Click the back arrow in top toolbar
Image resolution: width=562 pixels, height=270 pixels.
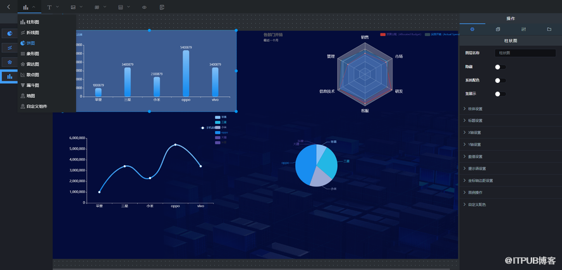click(8, 7)
